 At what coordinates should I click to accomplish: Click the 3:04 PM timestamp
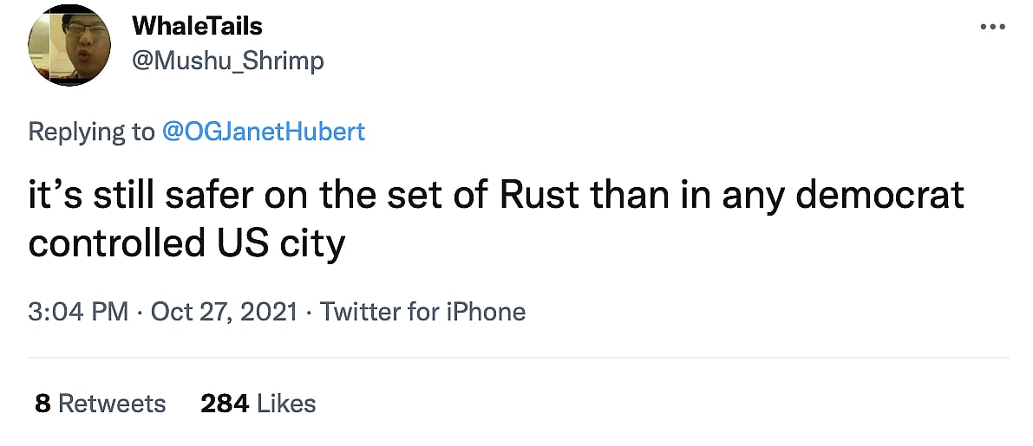78,312
